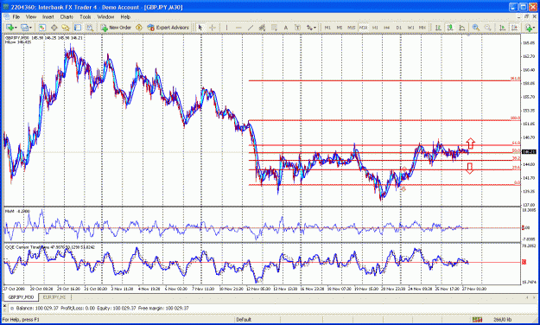This screenshot has width=540, height=325.
Task: Switch to the M5 timeframe
Action: 340,27
